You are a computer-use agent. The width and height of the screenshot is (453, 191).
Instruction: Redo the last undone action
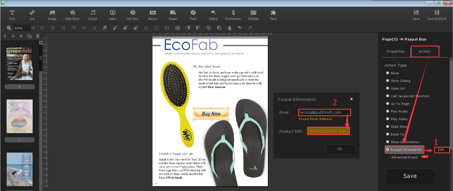click(250, 28)
